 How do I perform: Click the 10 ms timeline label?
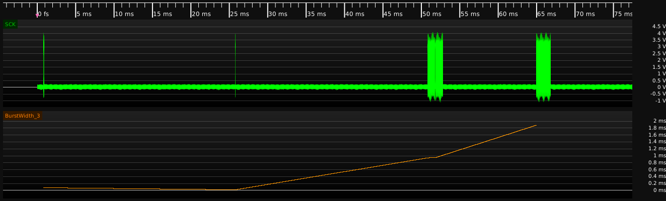124,14
